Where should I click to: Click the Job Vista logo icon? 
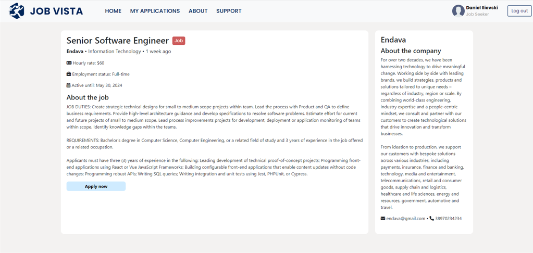click(17, 11)
